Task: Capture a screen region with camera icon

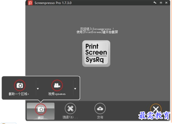Action: click(x=20, y=85)
